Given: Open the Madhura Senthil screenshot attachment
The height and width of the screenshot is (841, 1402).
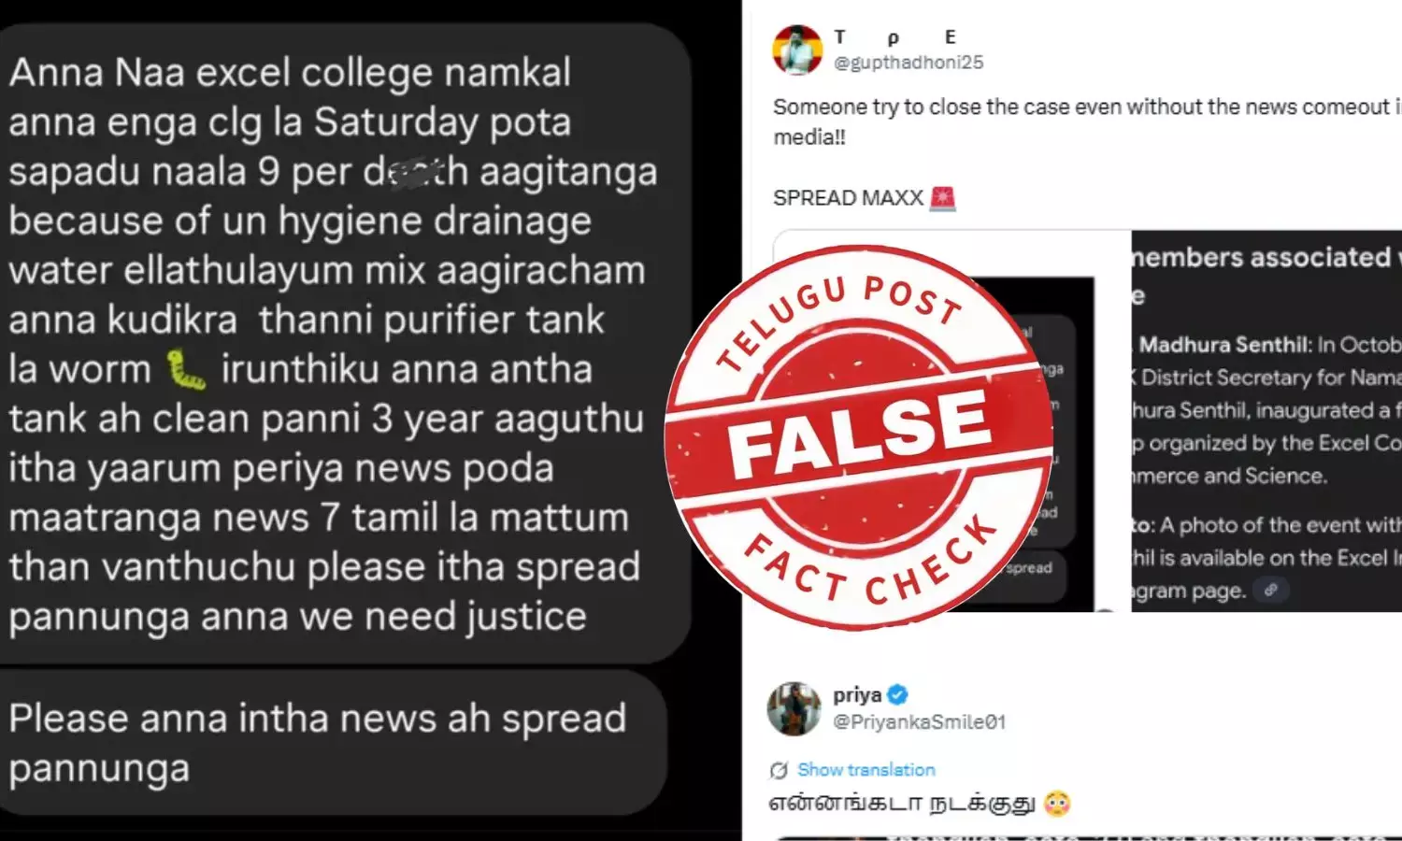Looking at the screenshot, I should tap(1266, 421).
